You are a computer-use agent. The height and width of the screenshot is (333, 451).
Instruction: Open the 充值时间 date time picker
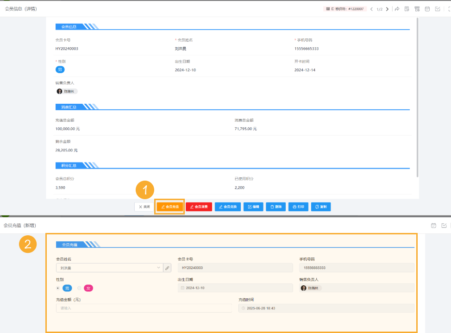point(326,308)
